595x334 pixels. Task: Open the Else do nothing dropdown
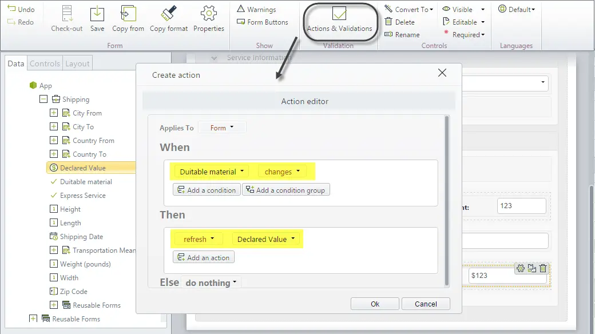pos(211,283)
